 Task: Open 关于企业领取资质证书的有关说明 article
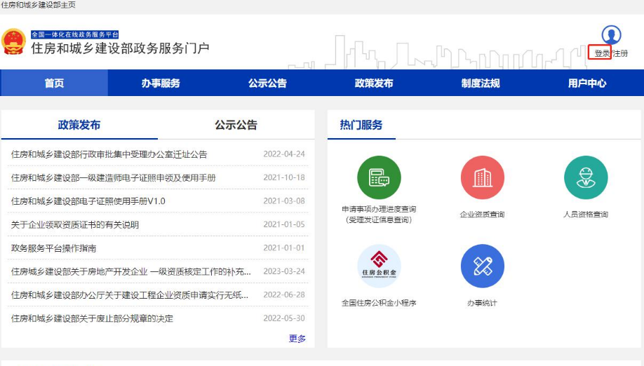coord(75,224)
